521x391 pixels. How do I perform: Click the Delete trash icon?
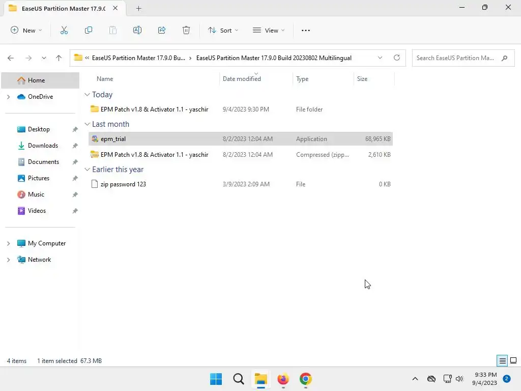[186, 30]
